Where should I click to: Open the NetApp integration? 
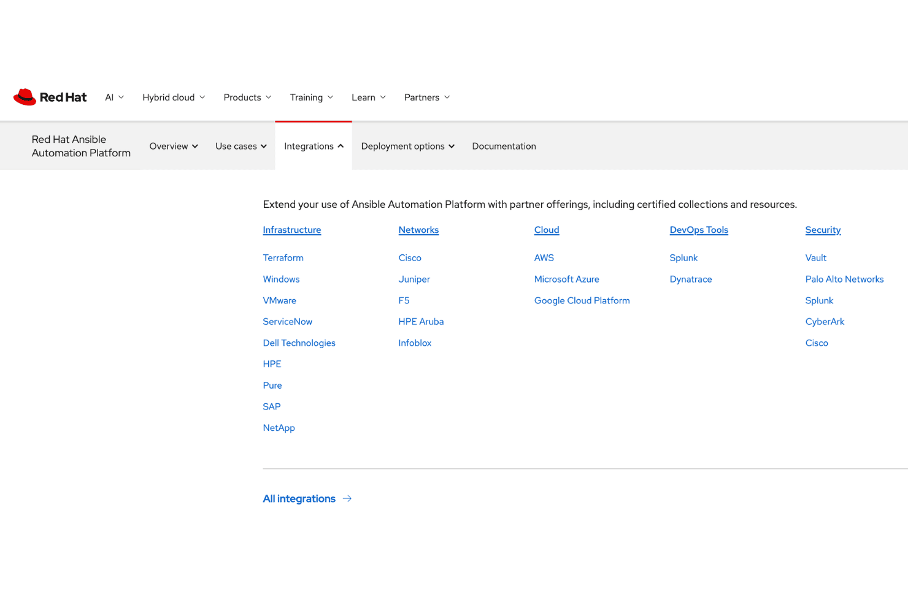point(279,428)
